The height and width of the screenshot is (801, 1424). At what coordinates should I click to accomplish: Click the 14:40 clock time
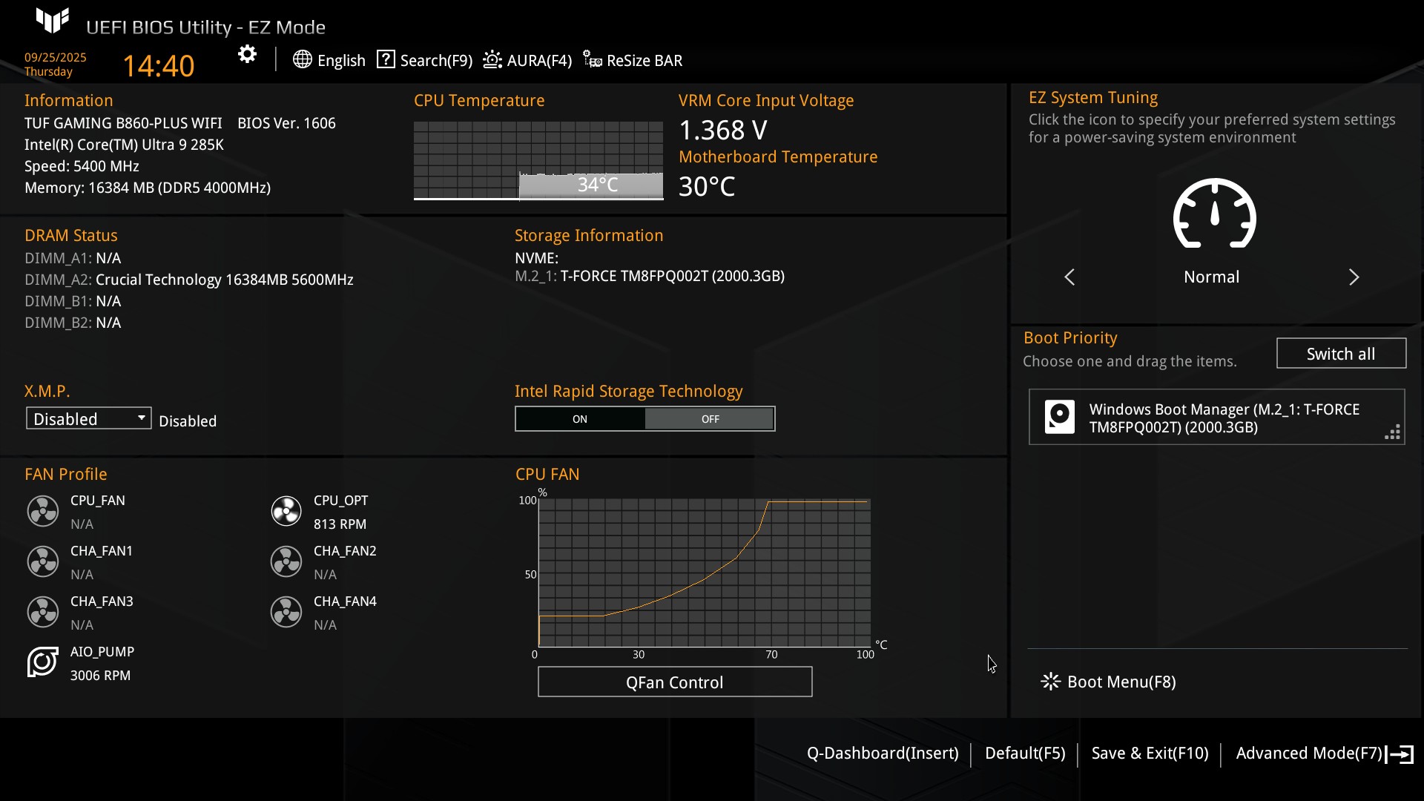(158, 66)
